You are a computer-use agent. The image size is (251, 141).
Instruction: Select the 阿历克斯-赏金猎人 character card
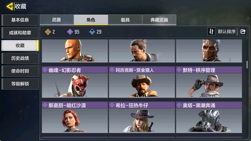coord(142,82)
